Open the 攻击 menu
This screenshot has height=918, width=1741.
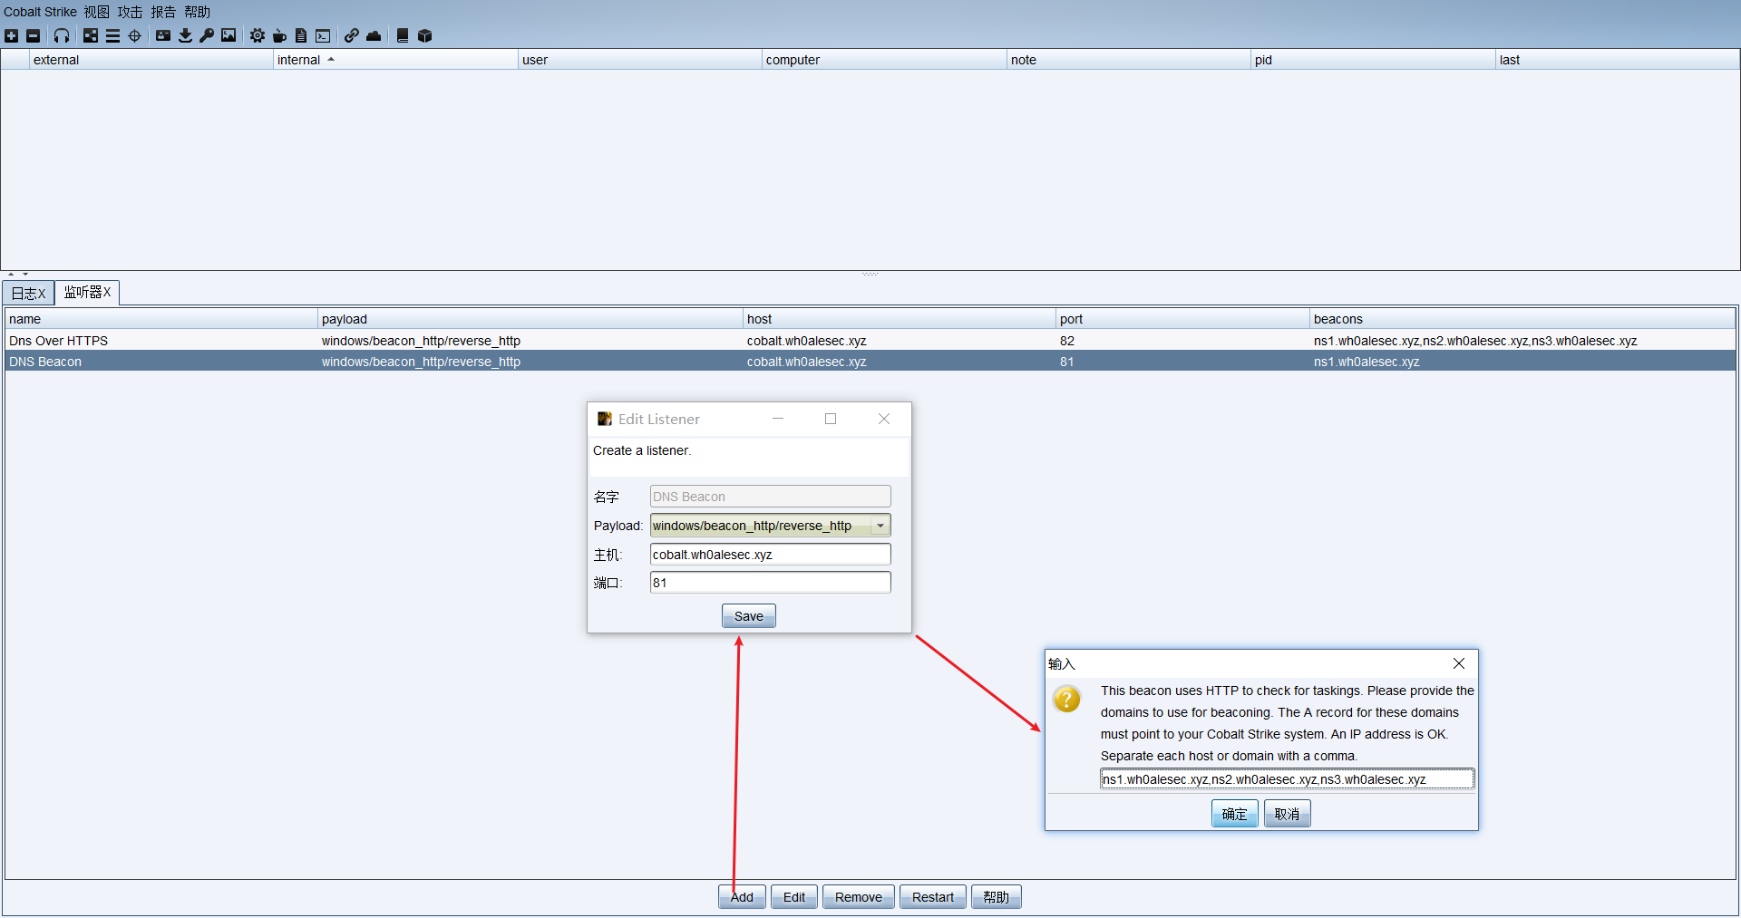[x=130, y=12]
